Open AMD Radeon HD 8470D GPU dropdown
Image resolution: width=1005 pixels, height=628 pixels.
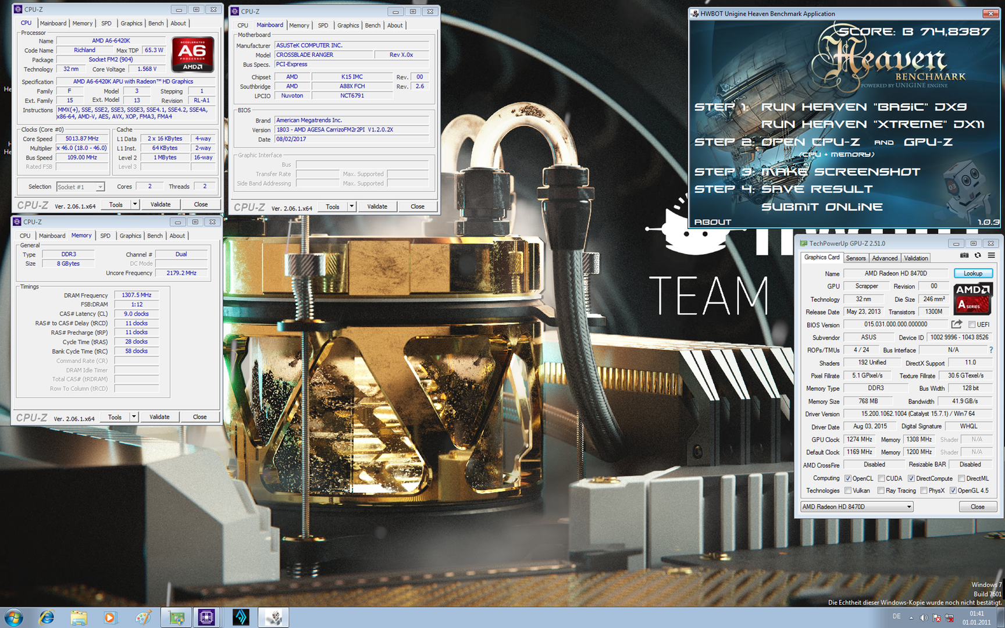point(857,506)
